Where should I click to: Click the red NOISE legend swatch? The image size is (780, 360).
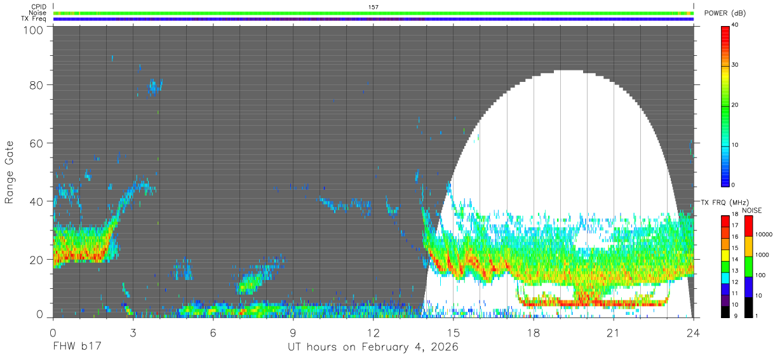(x=748, y=226)
